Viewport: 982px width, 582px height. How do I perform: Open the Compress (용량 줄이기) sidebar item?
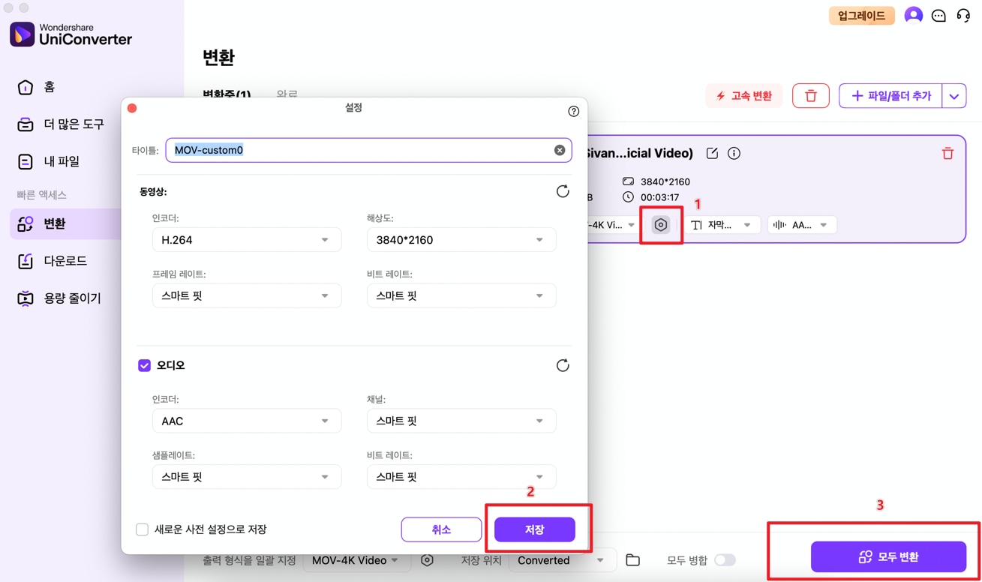tap(59, 298)
